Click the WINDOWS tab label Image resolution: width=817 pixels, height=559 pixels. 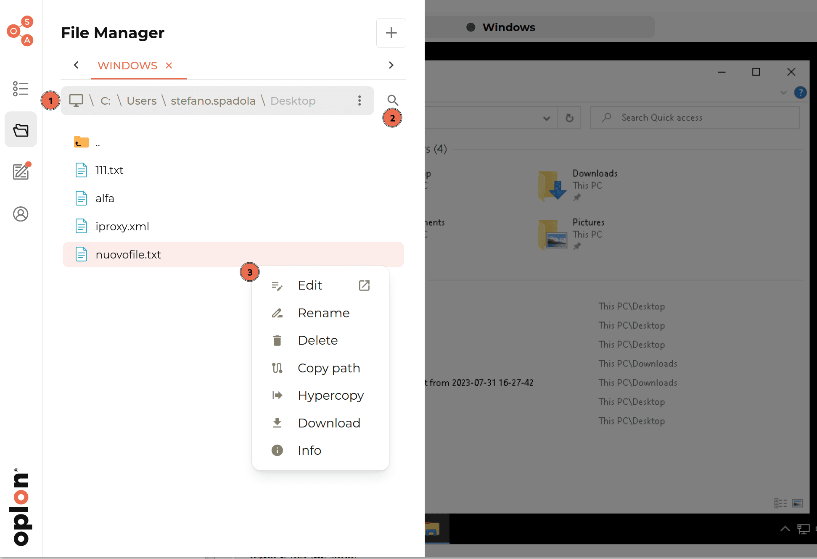(127, 65)
